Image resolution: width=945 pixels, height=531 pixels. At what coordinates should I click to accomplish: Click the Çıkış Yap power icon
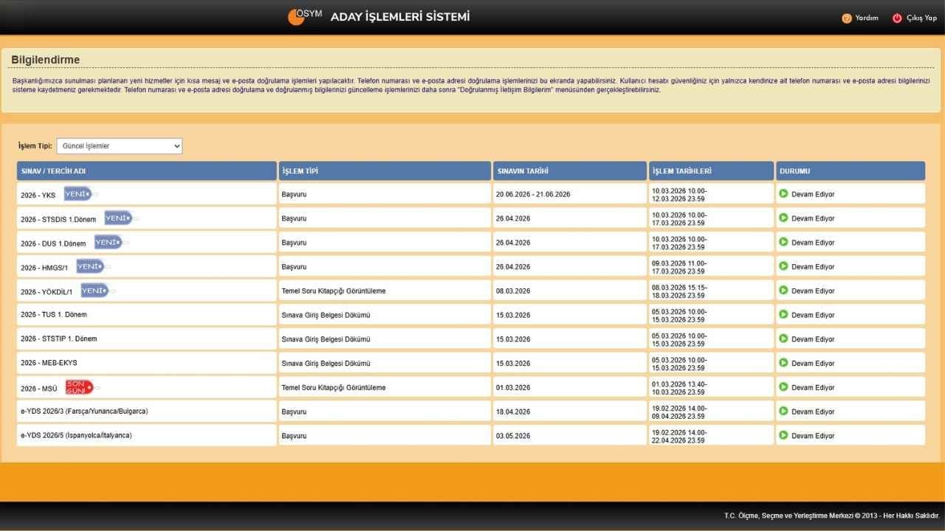click(897, 18)
